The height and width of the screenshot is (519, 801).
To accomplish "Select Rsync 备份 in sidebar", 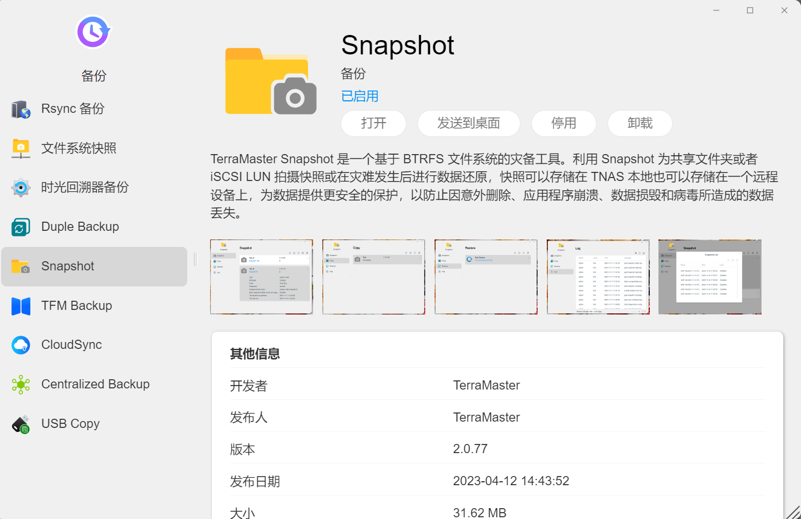I will 94,109.
